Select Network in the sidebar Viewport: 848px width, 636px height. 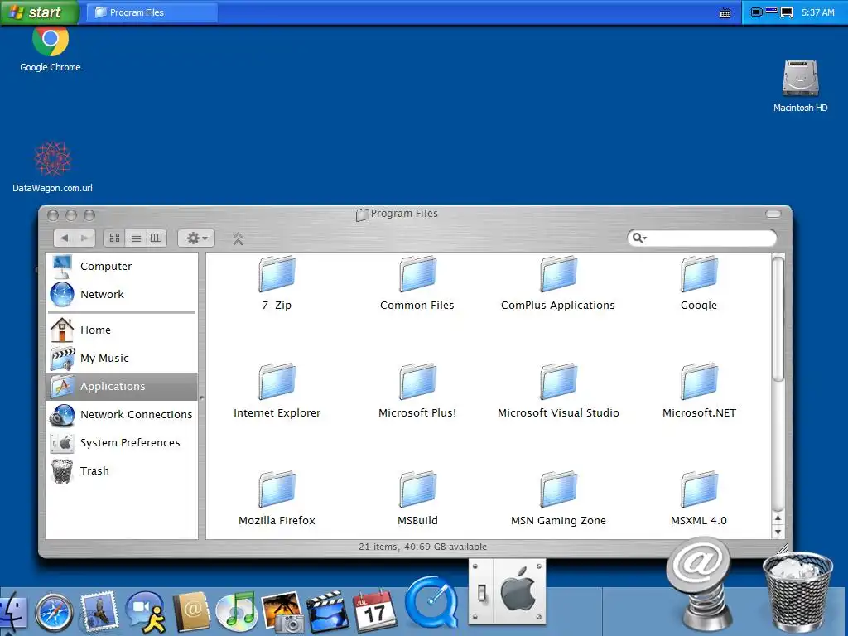(x=122, y=294)
